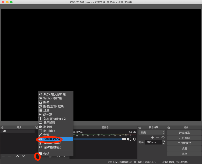This screenshot has width=202, height=164.
Task: Open mixer channel settings gear
Action: click(x=134, y=139)
